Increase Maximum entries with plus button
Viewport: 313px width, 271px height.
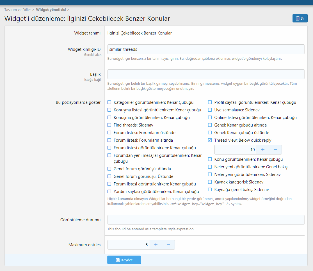(x=156, y=245)
